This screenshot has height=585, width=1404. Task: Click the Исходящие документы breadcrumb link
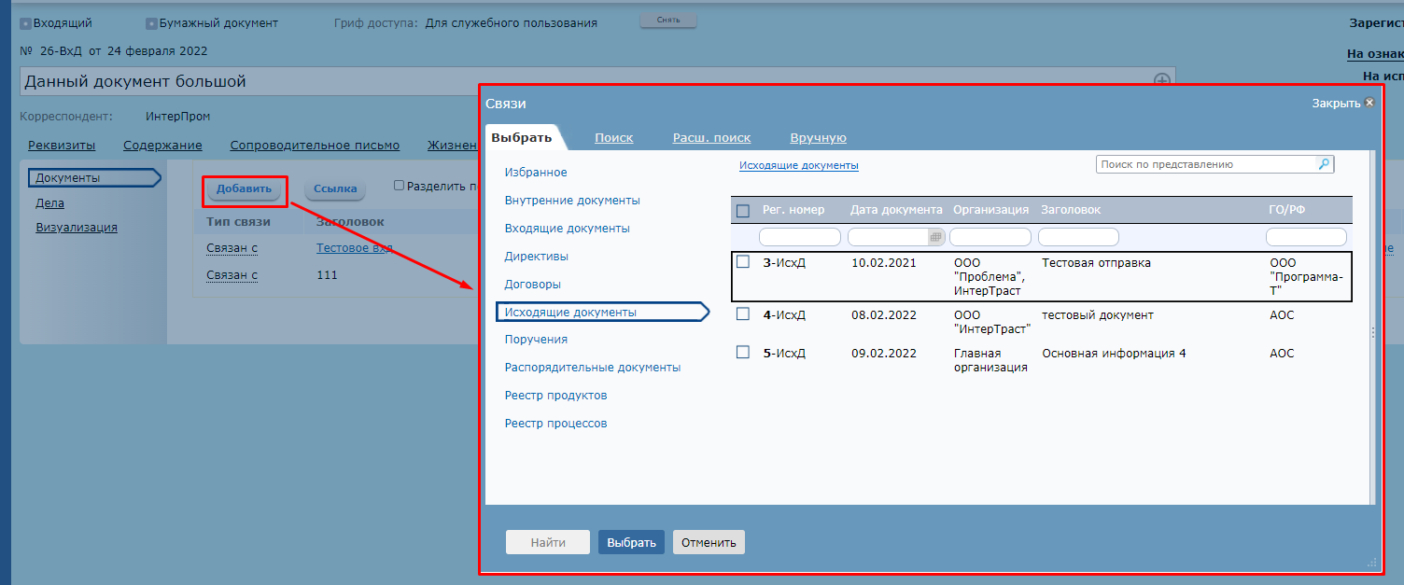pyautogui.click(x=799, y=165)
